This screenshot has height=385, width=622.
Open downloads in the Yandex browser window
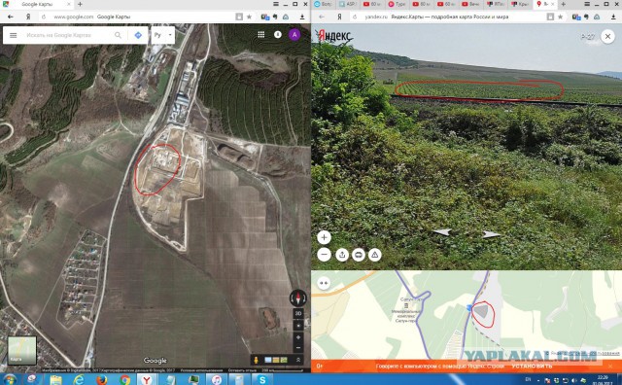pos(613,17)
